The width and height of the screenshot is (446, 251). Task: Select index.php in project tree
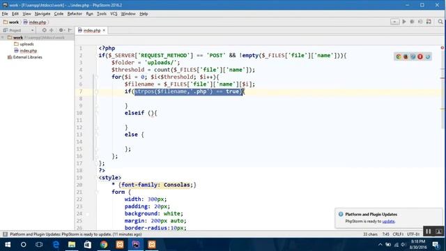click(x=28, y=50)
